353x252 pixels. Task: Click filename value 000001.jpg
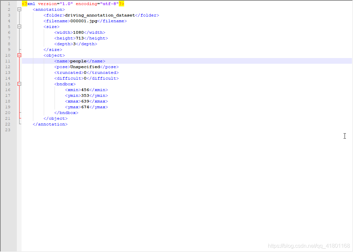pos(84,21)
